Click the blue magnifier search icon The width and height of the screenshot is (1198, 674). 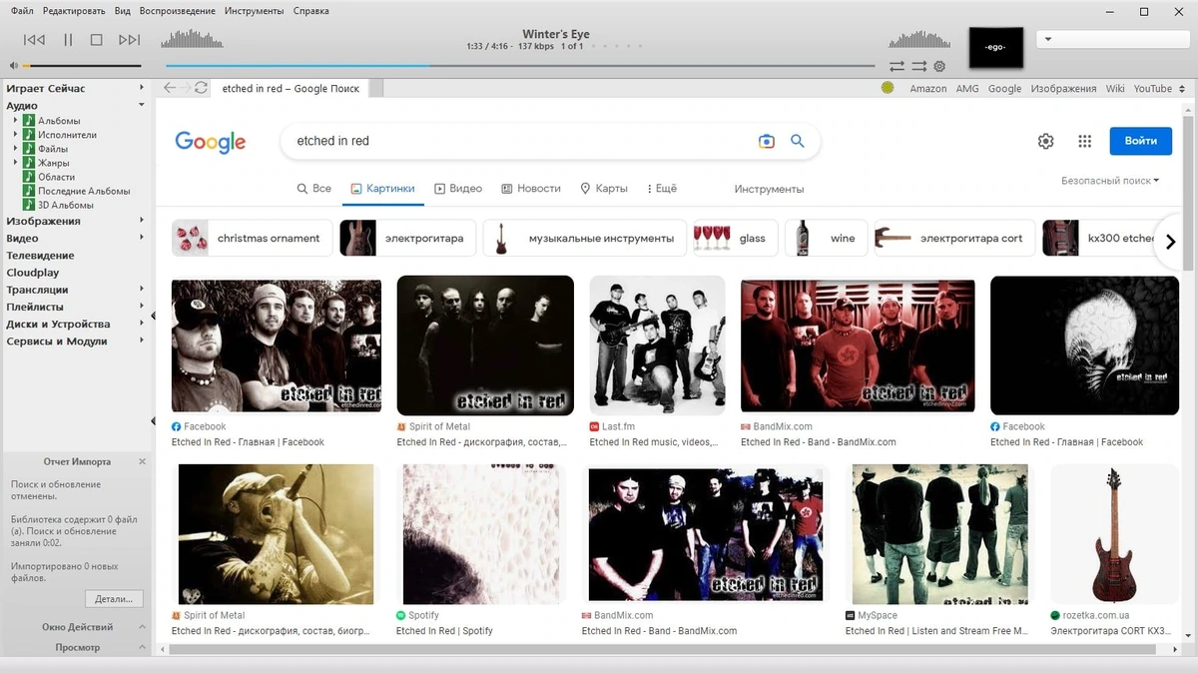click(x=798, y=141)
